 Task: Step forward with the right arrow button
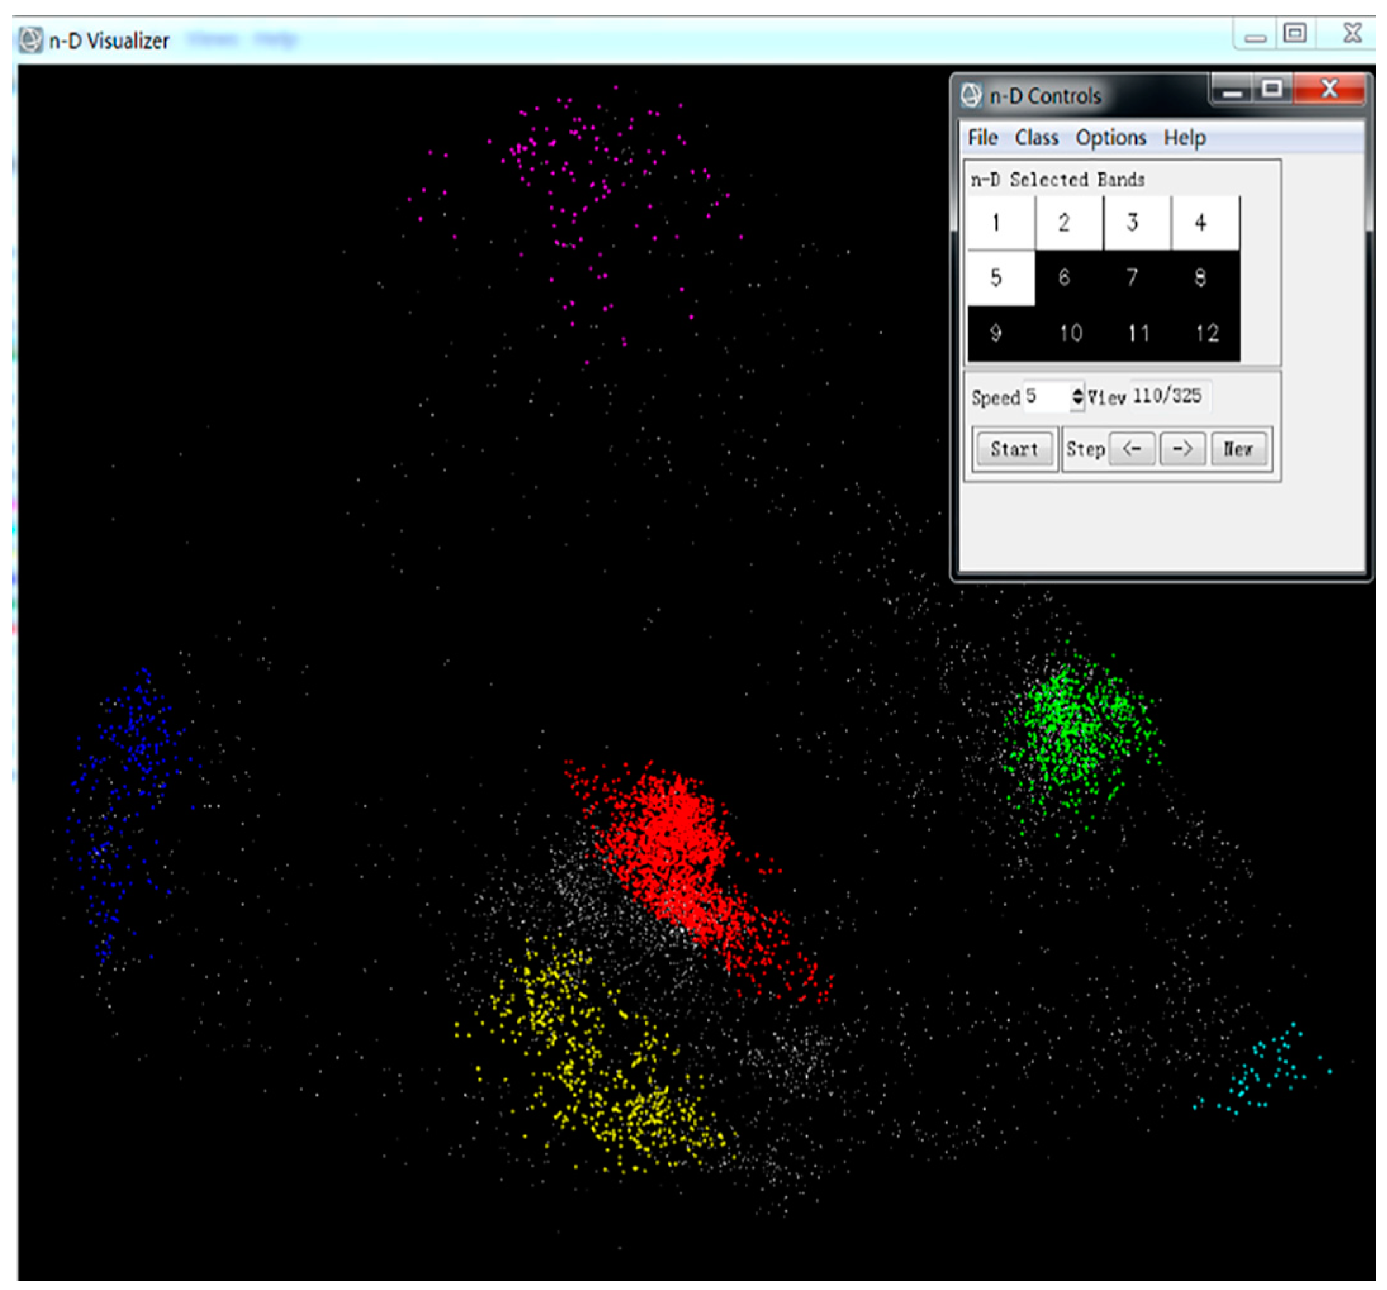1181,448
